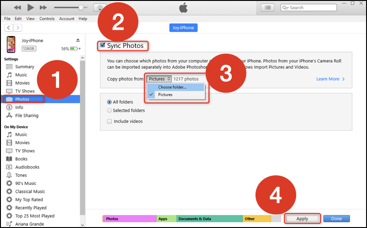
Task: Open the Tones item in sidebar
Action: pos(21,175)
